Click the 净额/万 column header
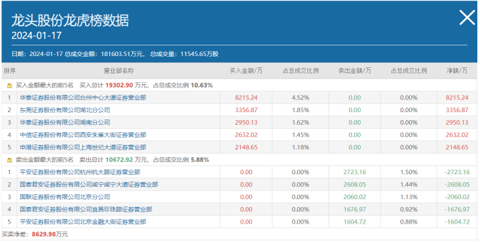The height and width of the screenshot is (243, 480). 457,71
